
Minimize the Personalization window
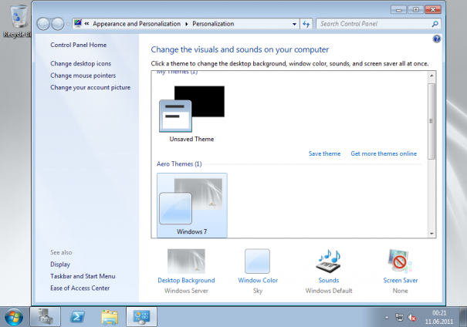pos(399,10)
